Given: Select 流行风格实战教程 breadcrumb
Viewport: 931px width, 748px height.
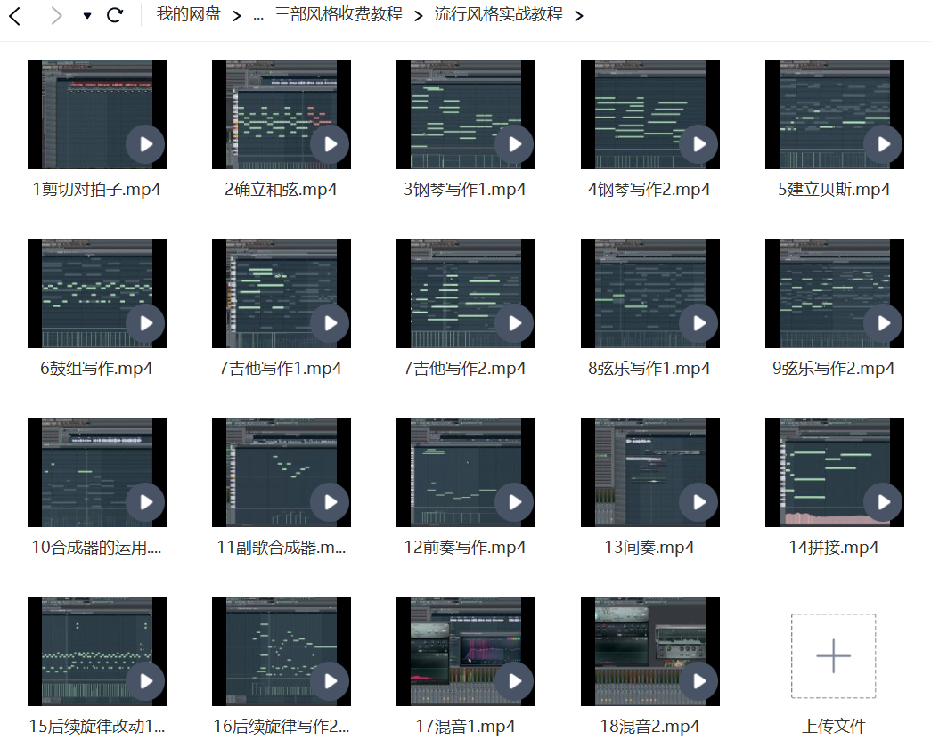Looking at the screenshot, I should [x=498, y=14].
